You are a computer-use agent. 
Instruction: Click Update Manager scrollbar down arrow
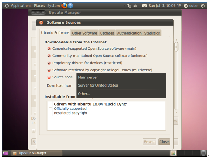pos(177,113)
